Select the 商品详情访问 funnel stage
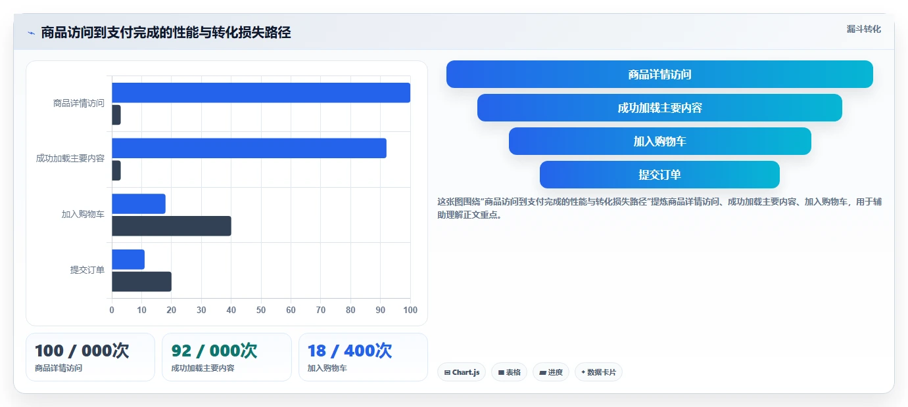Viewport: 908px width, 407px height. click(659, 74)
